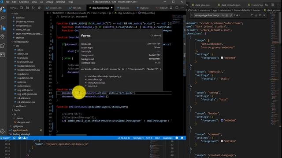Click the feedback smiley in status bar
The height and width of the screenshot is (158, 282).
[177, 138]
